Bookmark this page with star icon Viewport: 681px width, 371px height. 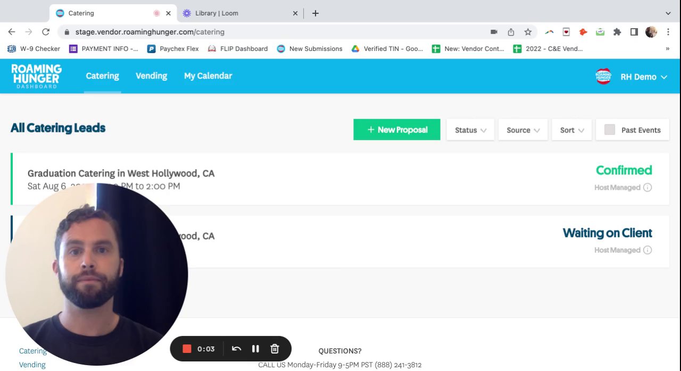528,32
